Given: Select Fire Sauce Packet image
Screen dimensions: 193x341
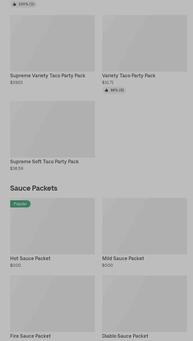Looking at the screenshot, I should (x=52, y=304).
